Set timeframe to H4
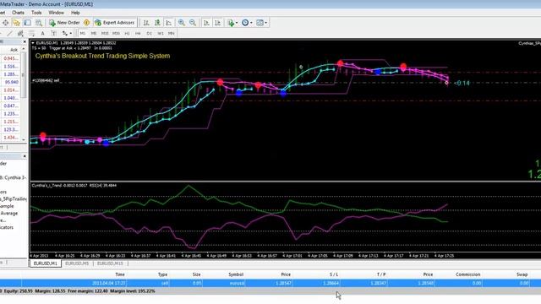Viewport: 541px width, 304px height. [x=138, y=34]
